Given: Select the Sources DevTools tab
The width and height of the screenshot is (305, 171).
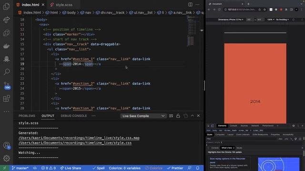Looking at the screenshot, I should [244, 125].
